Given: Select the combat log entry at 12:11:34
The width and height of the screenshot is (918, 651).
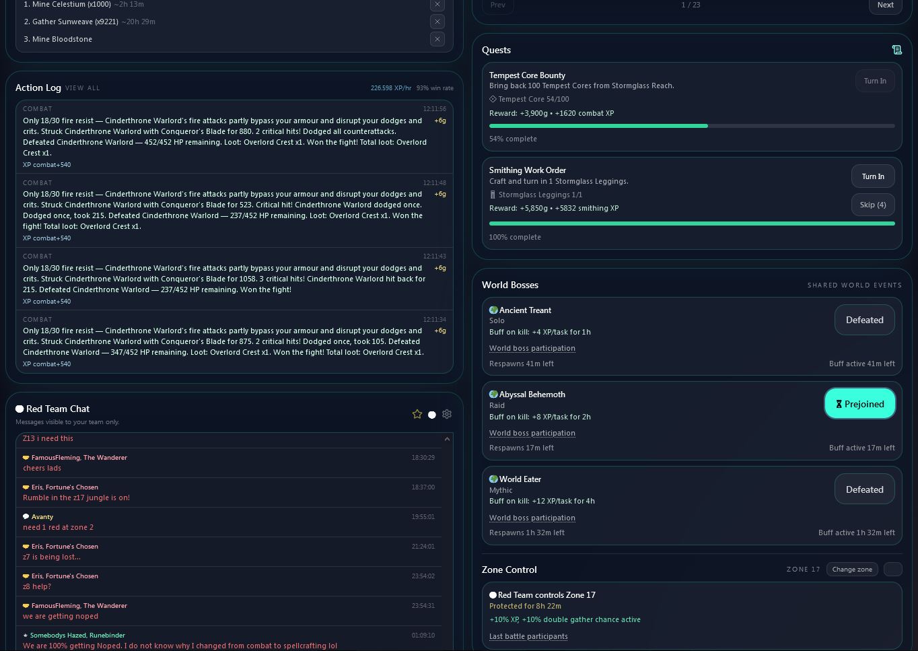Looking at the screenshot, I should (x=234, y=341).
